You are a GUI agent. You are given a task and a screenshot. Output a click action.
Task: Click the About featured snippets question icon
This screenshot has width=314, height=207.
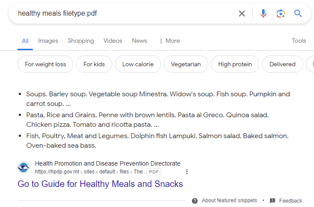coord(195,200)
